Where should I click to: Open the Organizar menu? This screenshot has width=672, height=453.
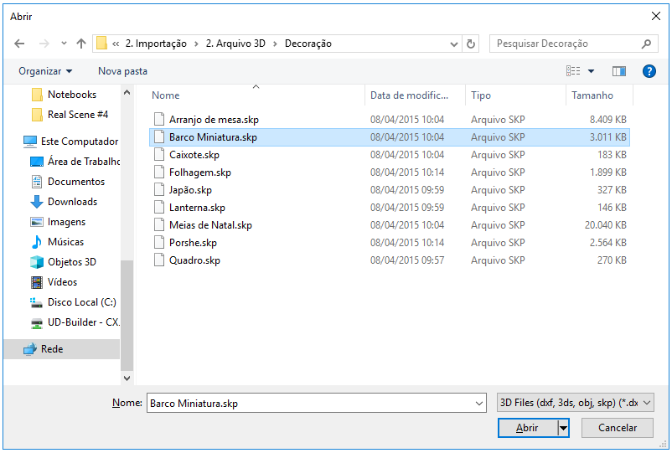pos(45,71)
